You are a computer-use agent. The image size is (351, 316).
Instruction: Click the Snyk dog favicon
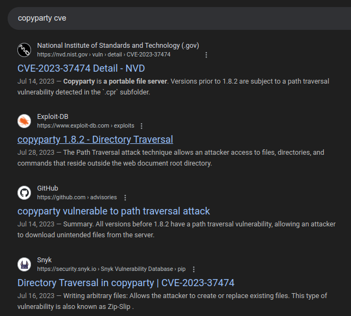[24, 264]
